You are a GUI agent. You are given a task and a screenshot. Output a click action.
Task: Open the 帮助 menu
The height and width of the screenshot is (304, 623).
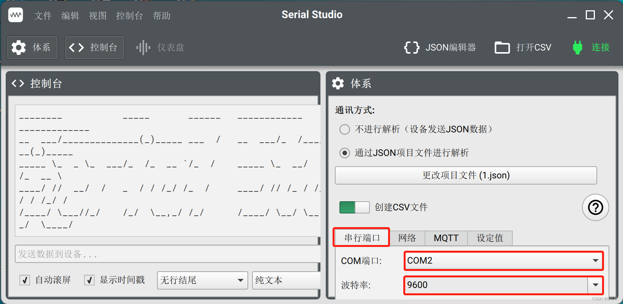[162, 16]
